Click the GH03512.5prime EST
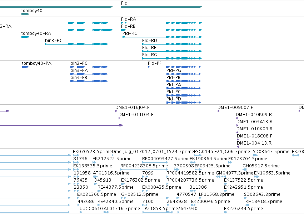The image size is (304, 214). (x=145, y=198)
